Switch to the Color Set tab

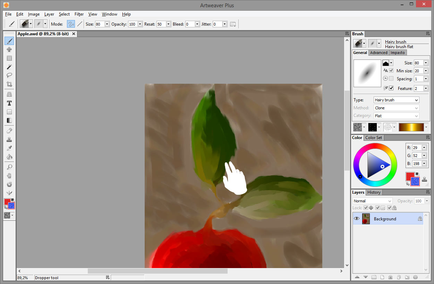pyautogui.click(x=374, y=138)
